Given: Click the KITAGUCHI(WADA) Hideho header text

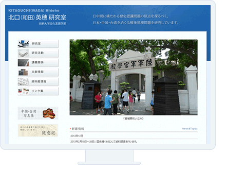Looking at the screenshot, I should click(34, 10).
